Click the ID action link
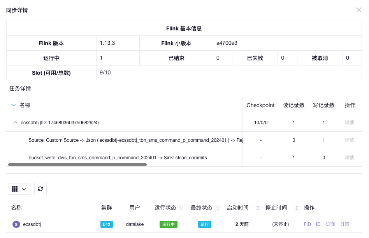This screenshot has width=369, height=238. click(x=318, y=224)
